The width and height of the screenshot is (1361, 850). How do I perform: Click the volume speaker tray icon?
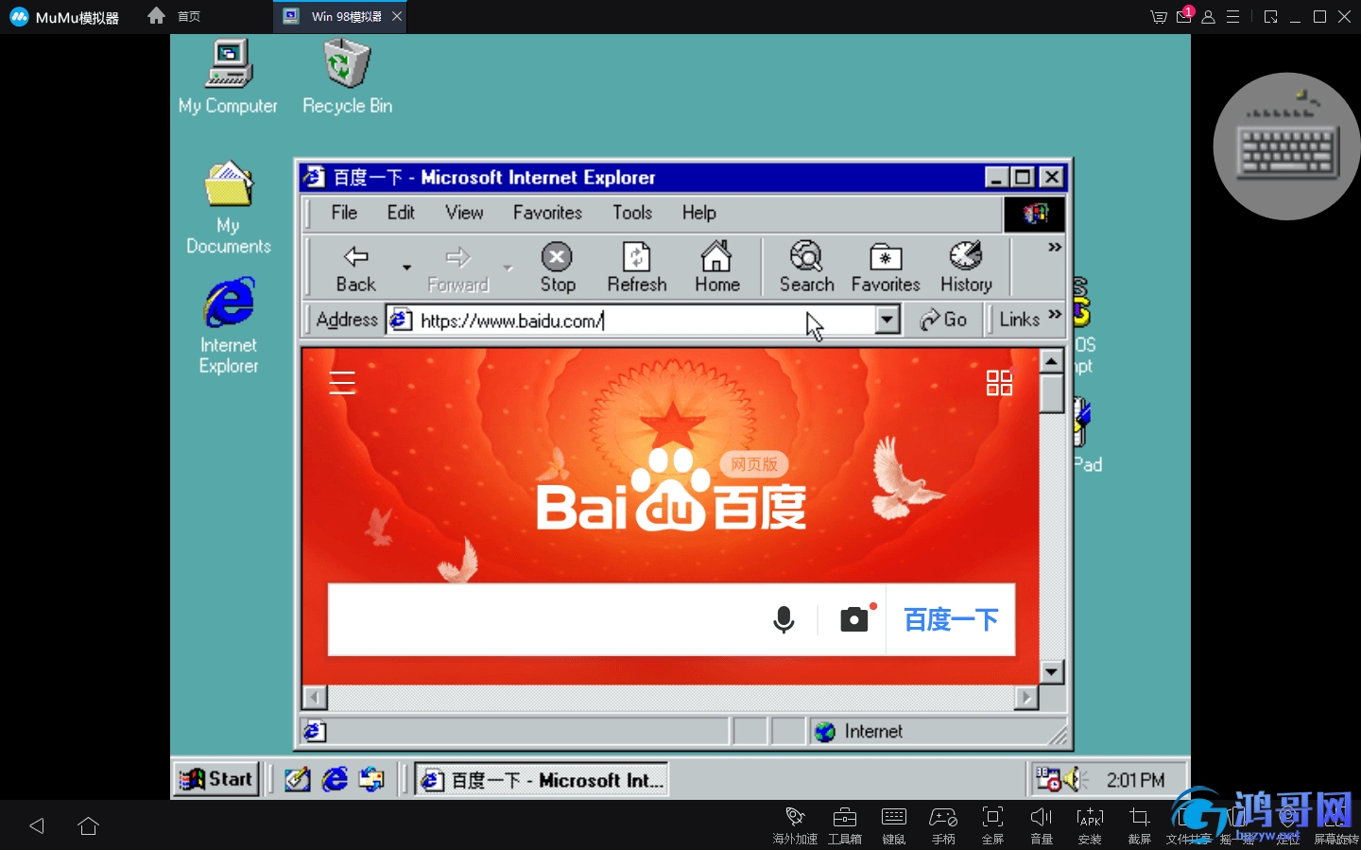pyautogui.click(x=1074, y=779)
